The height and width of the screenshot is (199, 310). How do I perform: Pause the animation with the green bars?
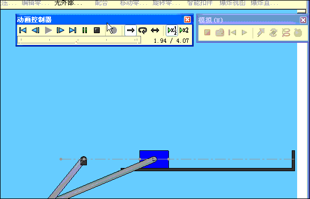85,30
